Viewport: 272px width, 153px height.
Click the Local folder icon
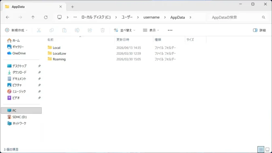click(x=50, y=47)
